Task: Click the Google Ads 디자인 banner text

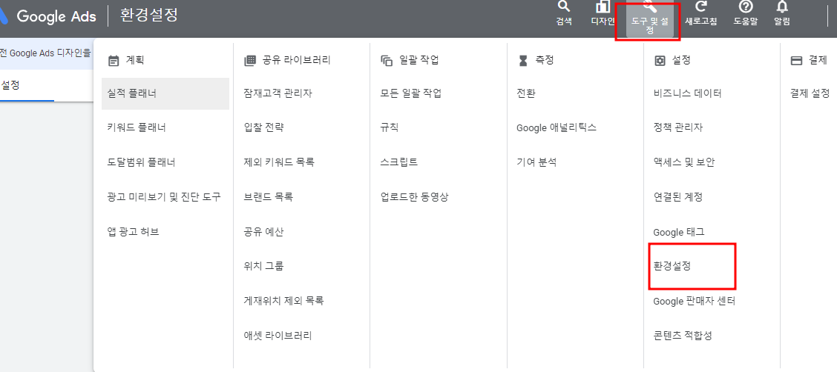Action: (46, 53)
